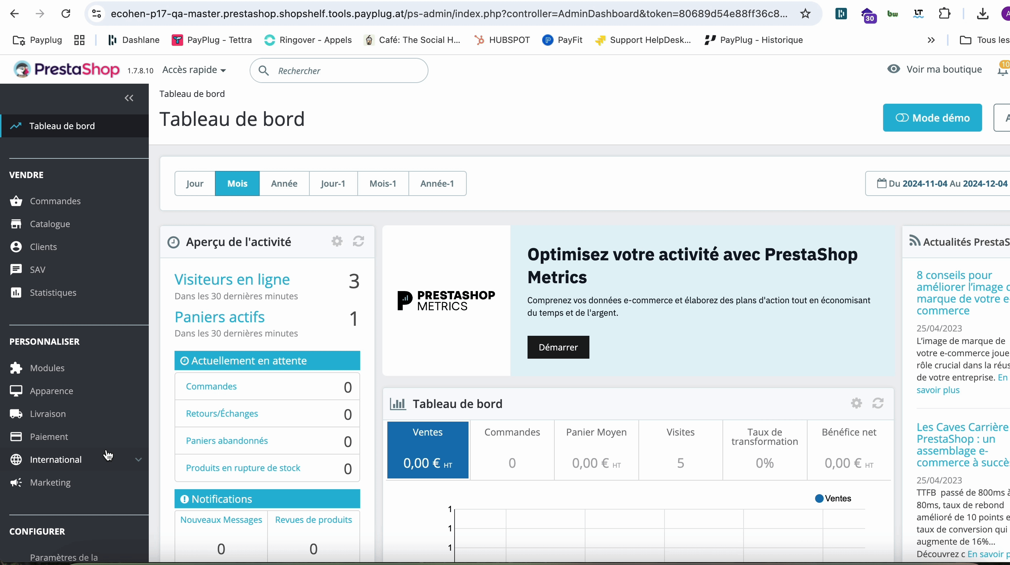
Task: Toggle Mode démo button on
Action: click(x=932, y=118)
